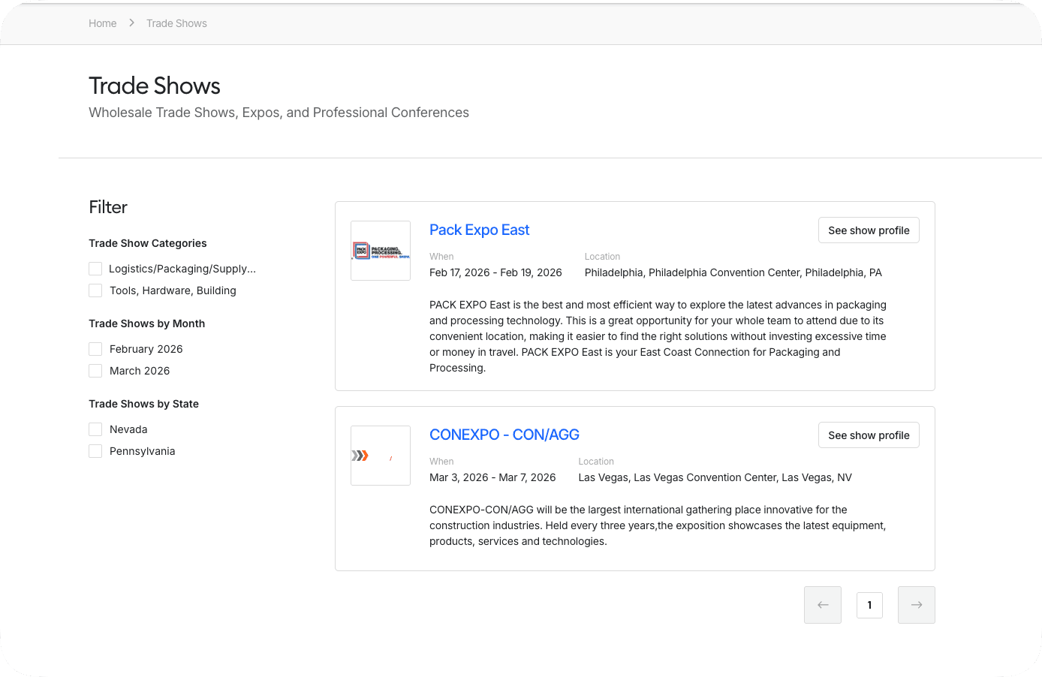Enable the Tools, Hardware, Building filter
The image size is (1042, 677).
click(95, 290)
